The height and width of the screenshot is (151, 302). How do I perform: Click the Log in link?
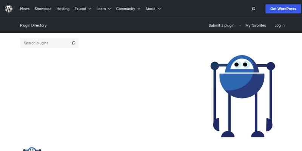coord(279,25)
